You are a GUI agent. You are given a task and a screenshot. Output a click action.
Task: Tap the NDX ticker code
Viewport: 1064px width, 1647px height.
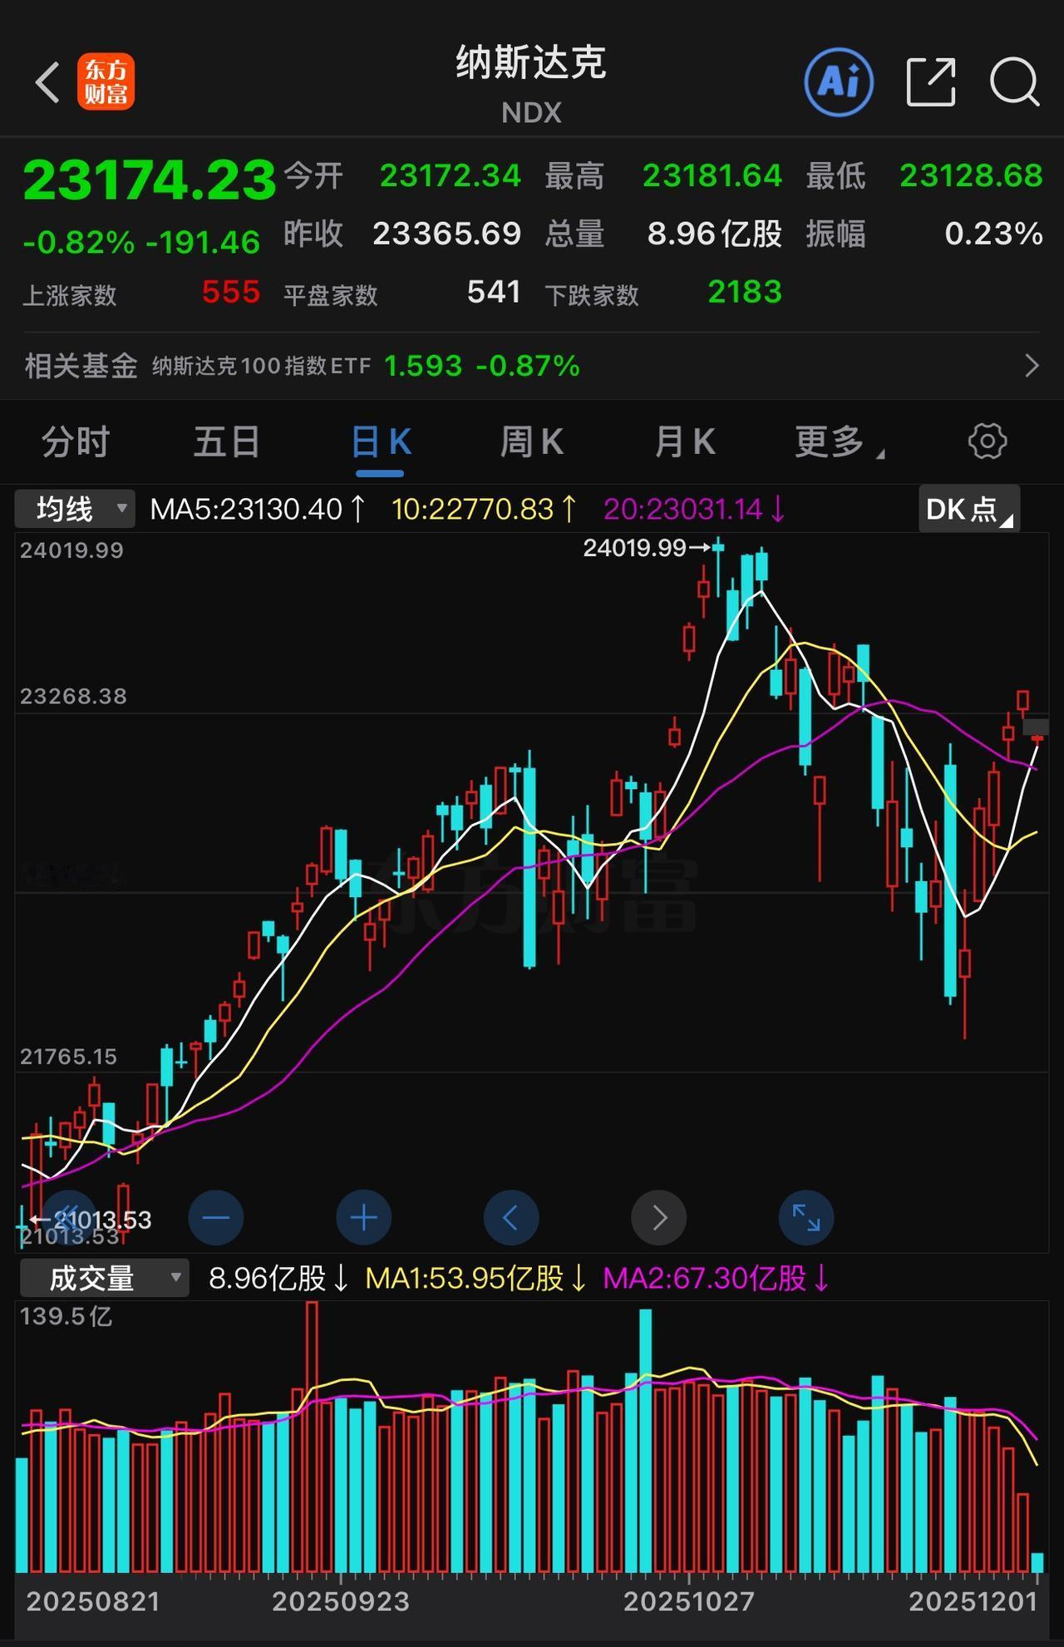pyautogui.click(x=532, y=113)
